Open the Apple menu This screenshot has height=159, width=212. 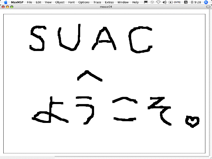coord(6,2)
